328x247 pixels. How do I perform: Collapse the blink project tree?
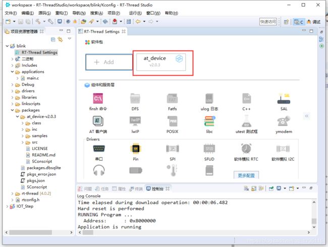pos(7,46)
